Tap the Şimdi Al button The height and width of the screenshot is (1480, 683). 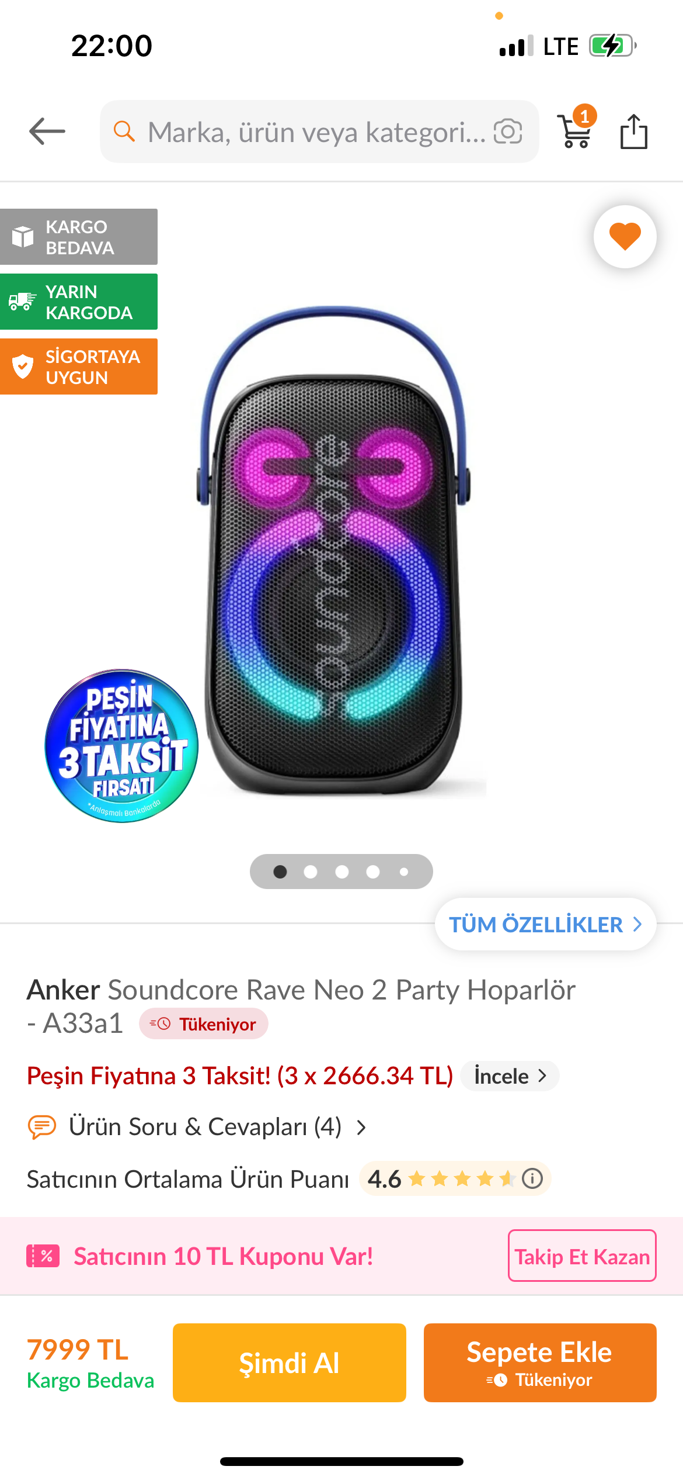click(290, 1363)
